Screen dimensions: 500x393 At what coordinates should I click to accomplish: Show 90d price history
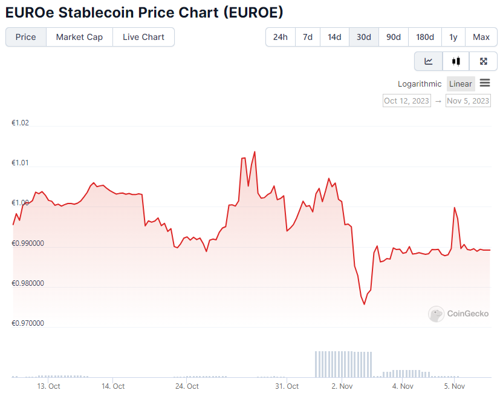coord(394,37)
